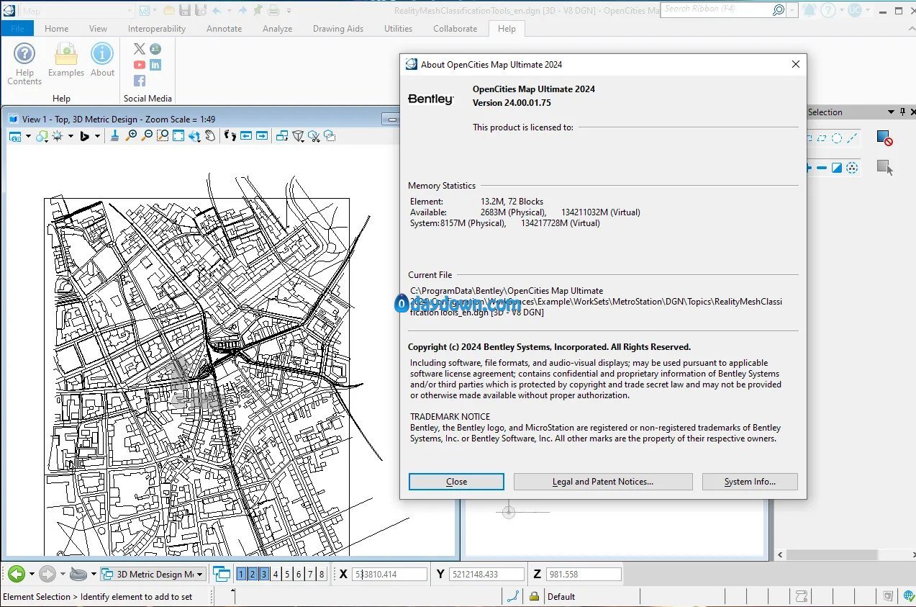The image size is (916, 607).
Task: Expand the forward arrow history dropdown
Action: tap(63, 574)
